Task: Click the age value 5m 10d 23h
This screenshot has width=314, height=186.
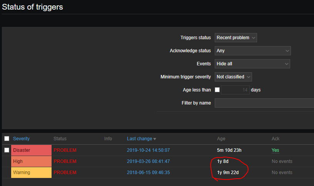Action: [229, 150]
